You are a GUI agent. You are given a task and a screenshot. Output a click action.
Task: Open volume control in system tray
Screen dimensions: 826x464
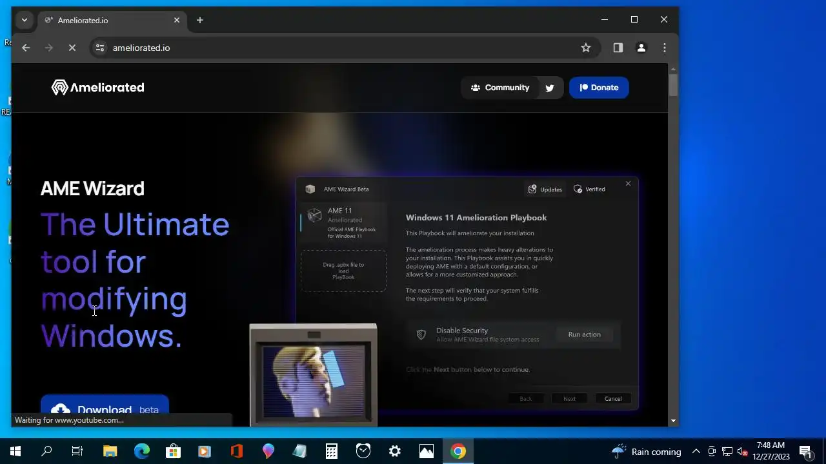pyautogui.click(x=742, y=451)
